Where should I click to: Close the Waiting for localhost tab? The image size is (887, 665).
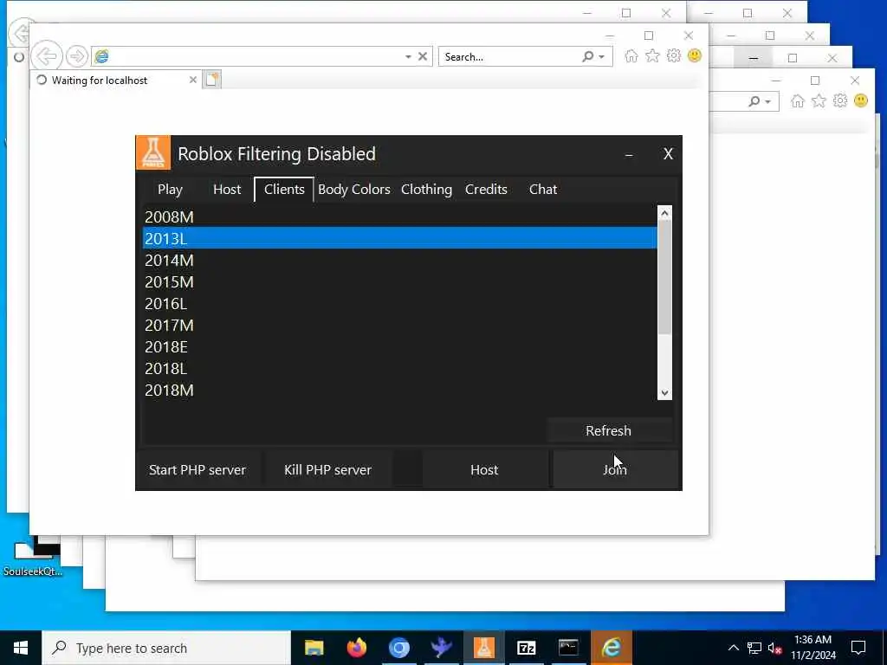point(193,80)
